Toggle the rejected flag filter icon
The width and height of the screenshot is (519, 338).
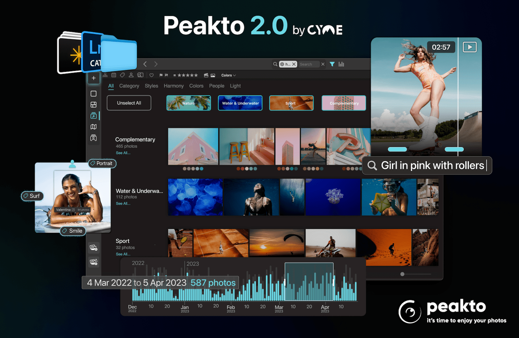[x=166, y=75]
